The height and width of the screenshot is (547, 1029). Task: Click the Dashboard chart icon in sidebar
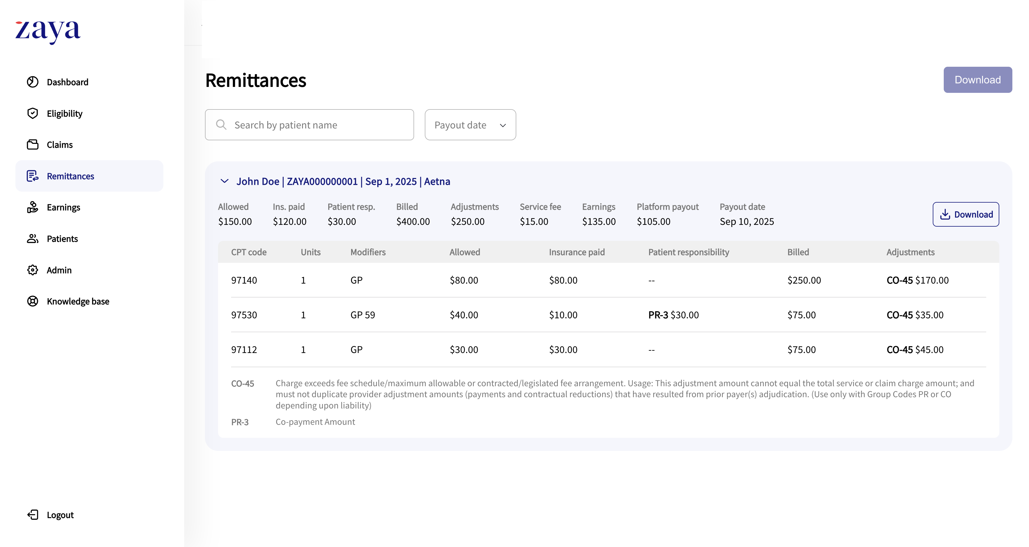point(32,82)
